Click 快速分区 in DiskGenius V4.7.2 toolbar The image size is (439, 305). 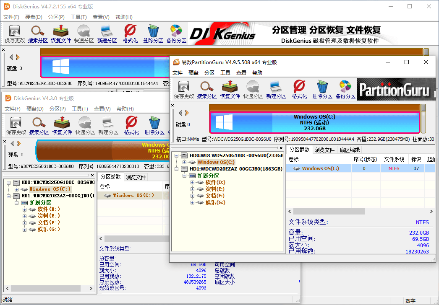point(84,34)
